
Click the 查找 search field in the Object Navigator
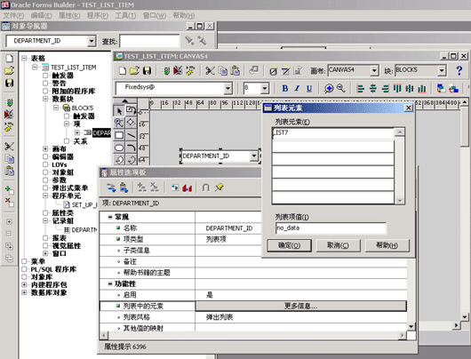pos(149,41)
